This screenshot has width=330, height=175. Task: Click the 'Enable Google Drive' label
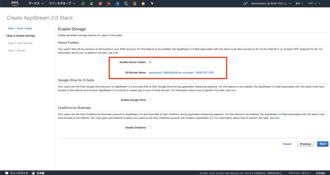133,100
